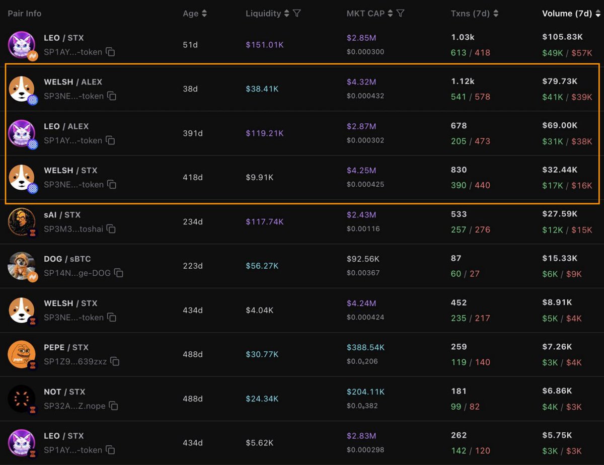
Task: Click the WELSH avatar in WELSH / ALEX row
Action: [22, 89]
